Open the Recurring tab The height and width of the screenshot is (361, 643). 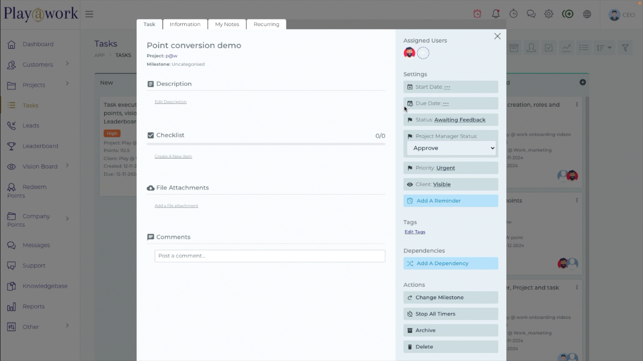click(x=266, y=24)
